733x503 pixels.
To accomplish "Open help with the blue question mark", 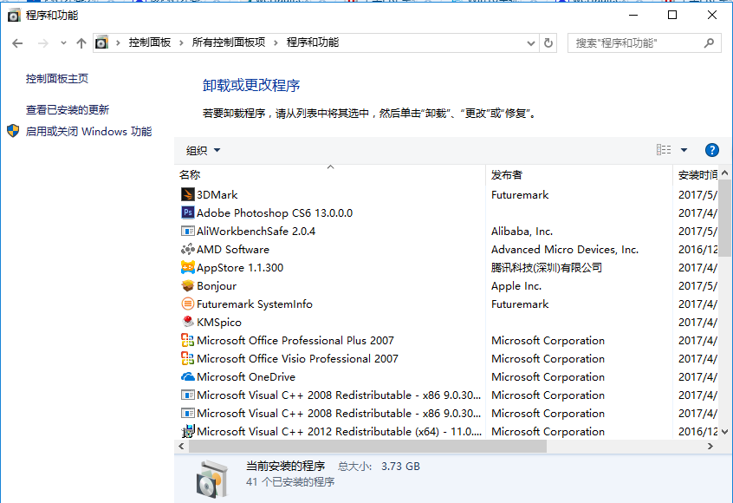I will (x=711, y=150).
